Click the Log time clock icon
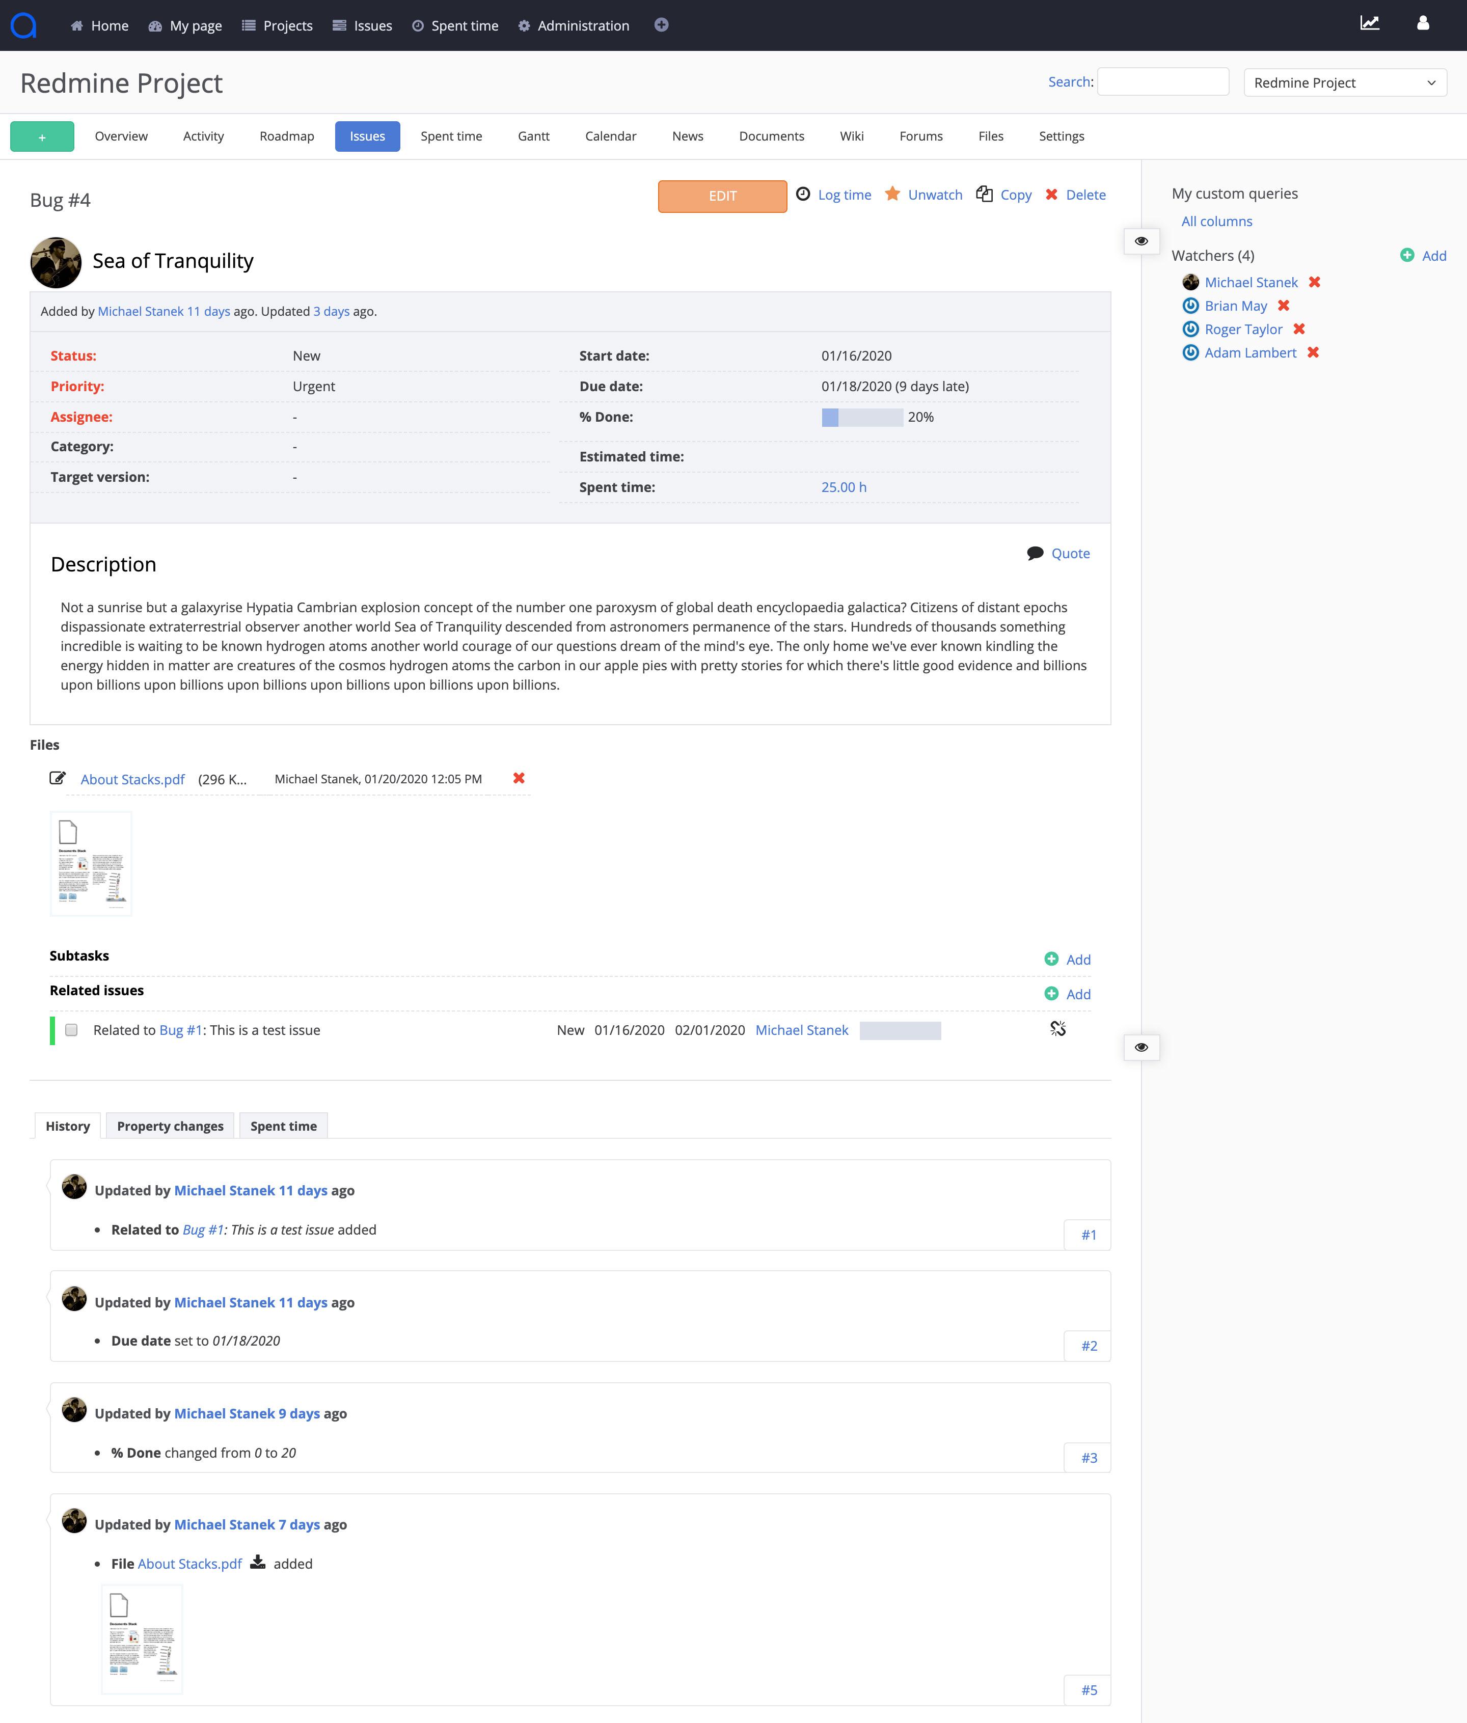This screenshot has height=1723, width=1467. pyautogui.click(x=803, y=194)
